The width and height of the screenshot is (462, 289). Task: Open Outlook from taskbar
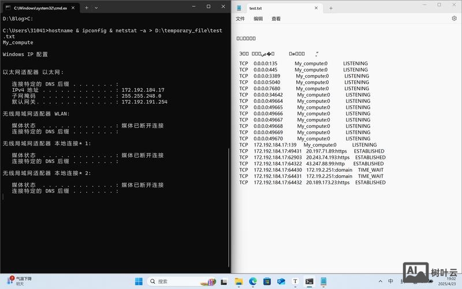tap(281, 281)
